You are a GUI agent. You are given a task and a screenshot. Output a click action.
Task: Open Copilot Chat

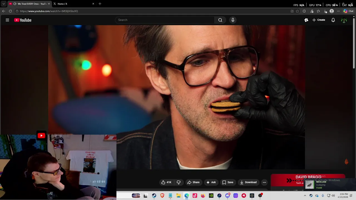coord(348,11)
